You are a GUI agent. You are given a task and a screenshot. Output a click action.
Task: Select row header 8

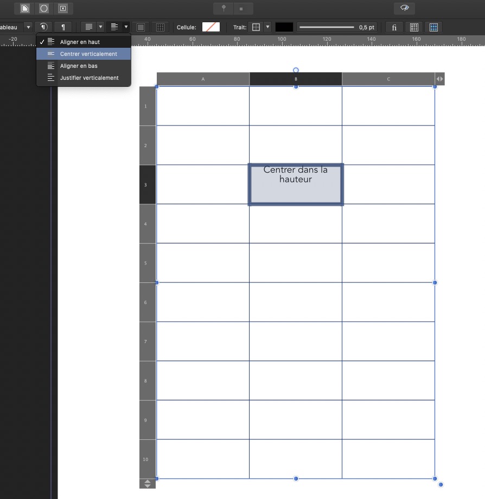[x=148, y=381]
